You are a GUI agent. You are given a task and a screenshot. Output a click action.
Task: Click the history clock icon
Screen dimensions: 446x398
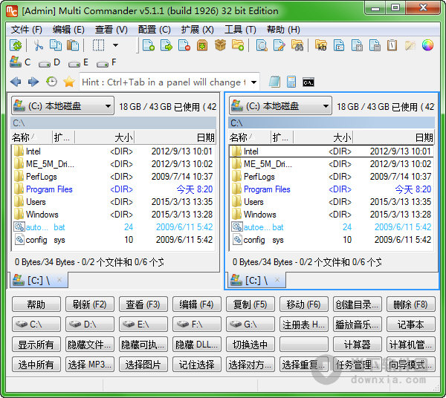[x=51, y=82]
